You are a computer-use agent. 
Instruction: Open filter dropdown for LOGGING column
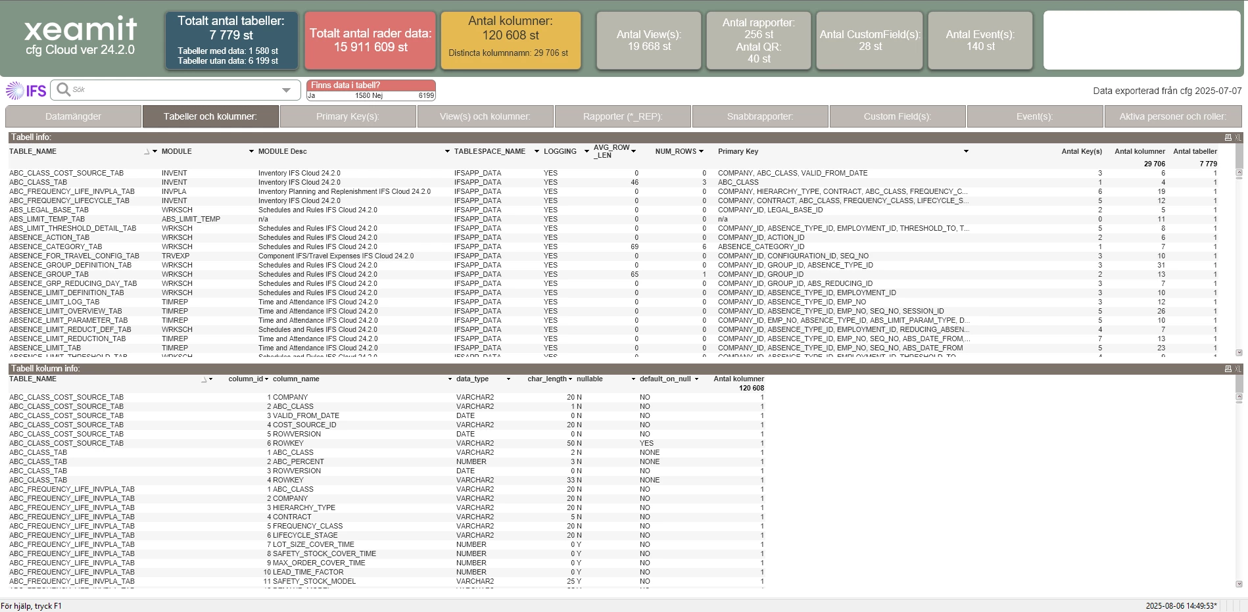[x=587, y=151]
